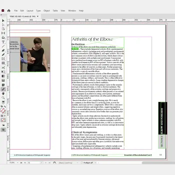This screenshot has height=175, width=175.
Task: Click the Fill color swatch in toolbar
Action: click(2, 110)
